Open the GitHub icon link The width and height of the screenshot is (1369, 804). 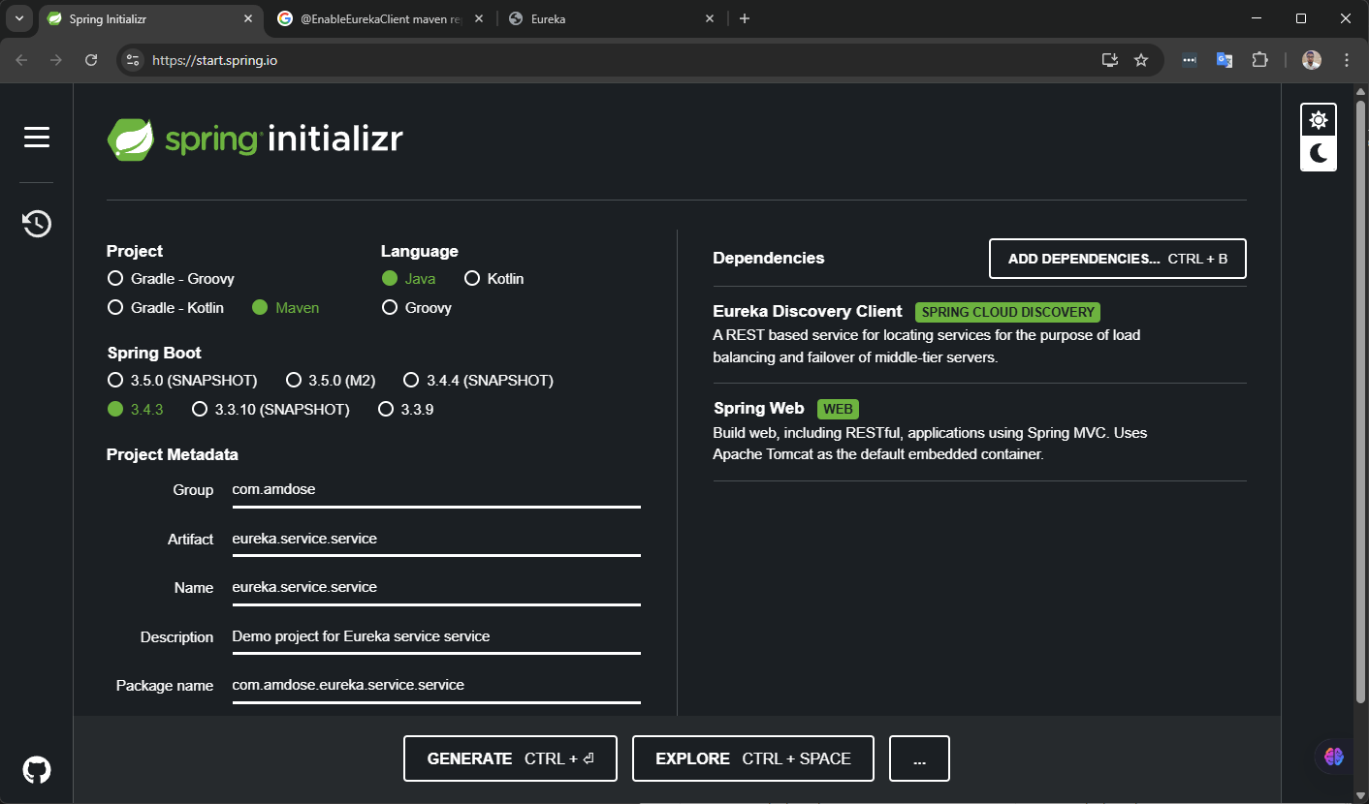tap(37, 770)
